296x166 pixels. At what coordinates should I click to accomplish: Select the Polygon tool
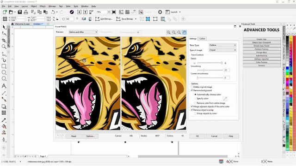[x=4, y=79]
